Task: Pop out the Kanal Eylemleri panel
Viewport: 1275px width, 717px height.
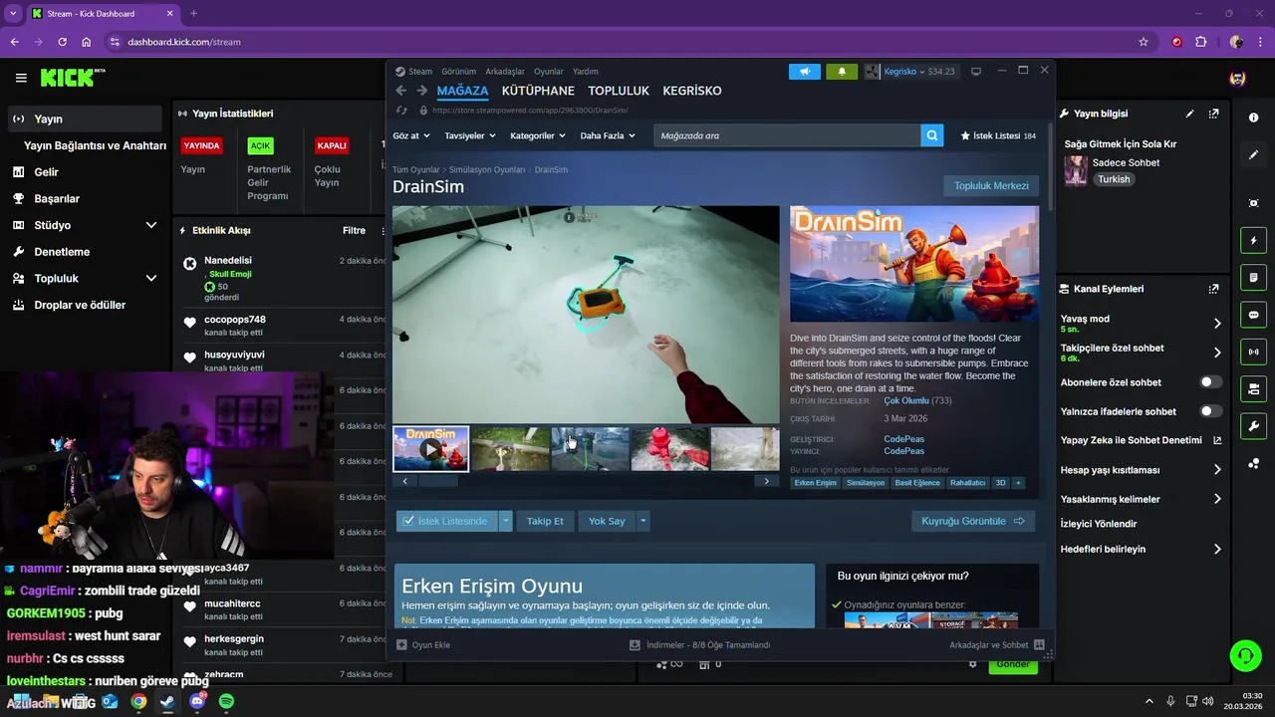Action: 1213,289
